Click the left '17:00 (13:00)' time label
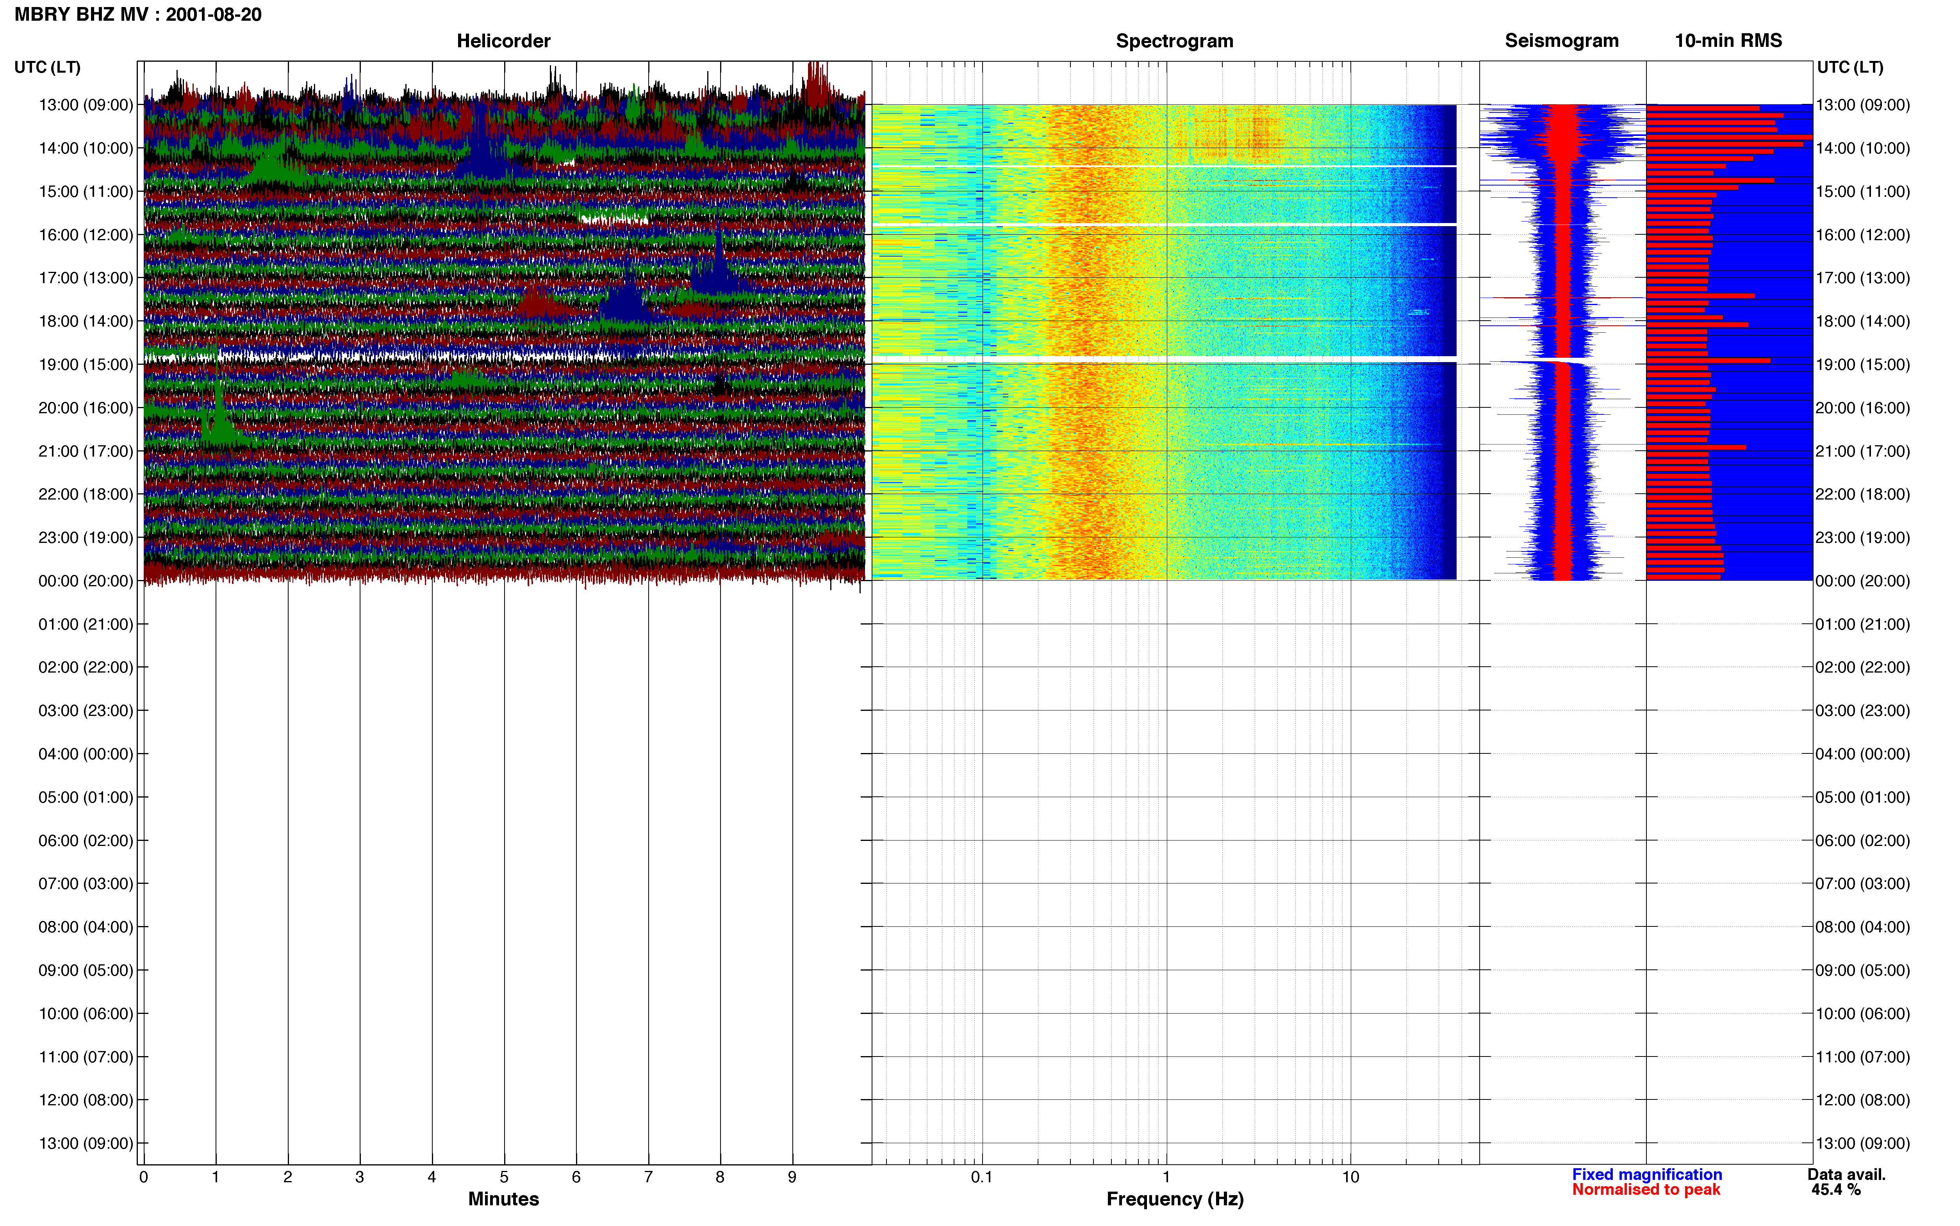The height and width of the screenshot is (1226, 1960). (x=86, y=278)
